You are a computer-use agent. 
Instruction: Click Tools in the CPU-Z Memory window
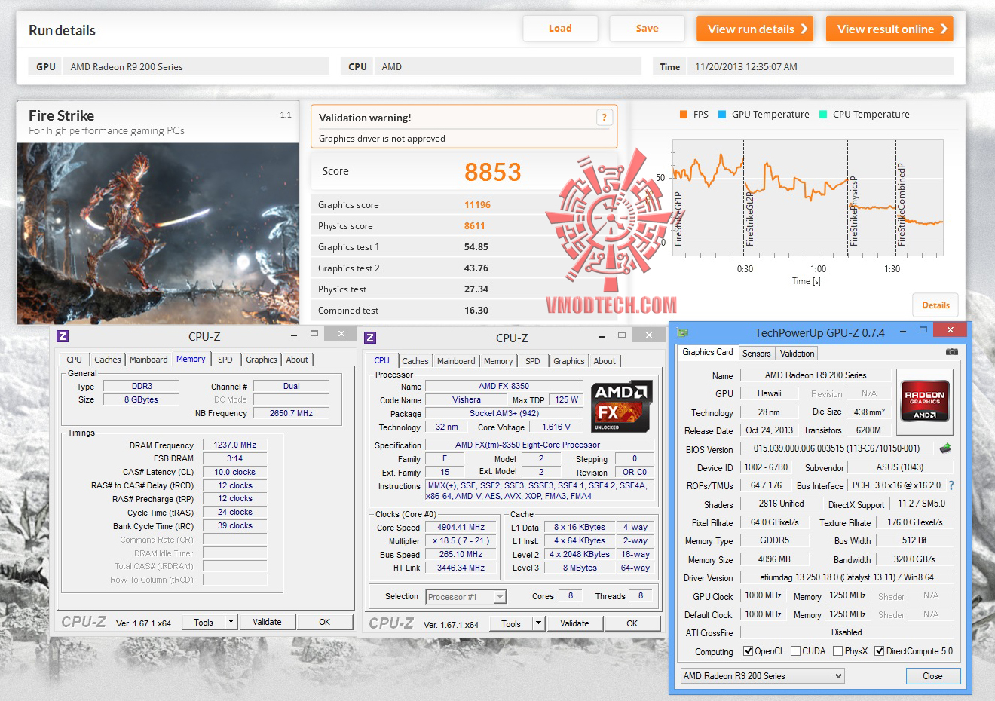[204, 622]
